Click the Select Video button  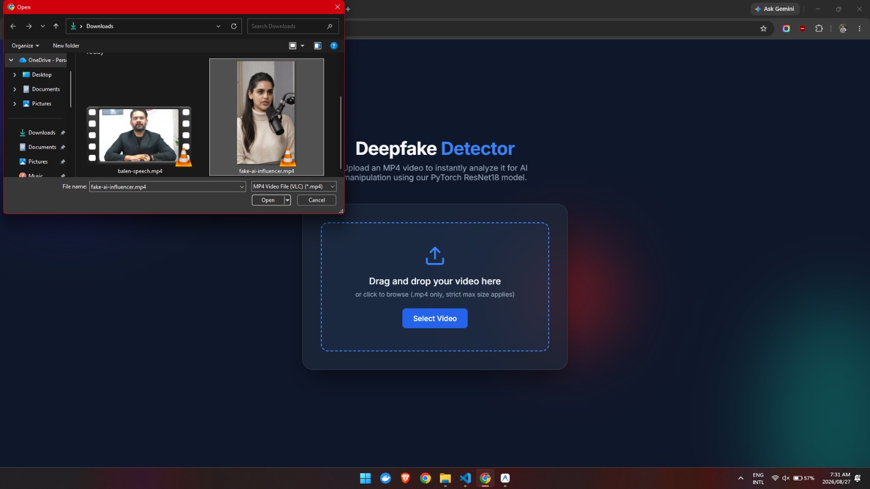(435, 318)
